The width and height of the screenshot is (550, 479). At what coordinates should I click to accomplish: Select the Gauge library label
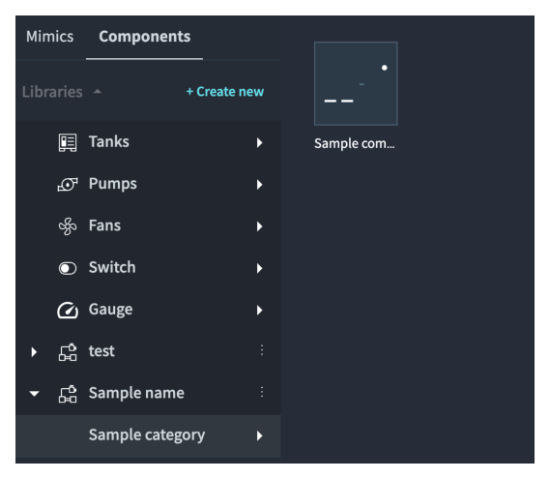111,310
